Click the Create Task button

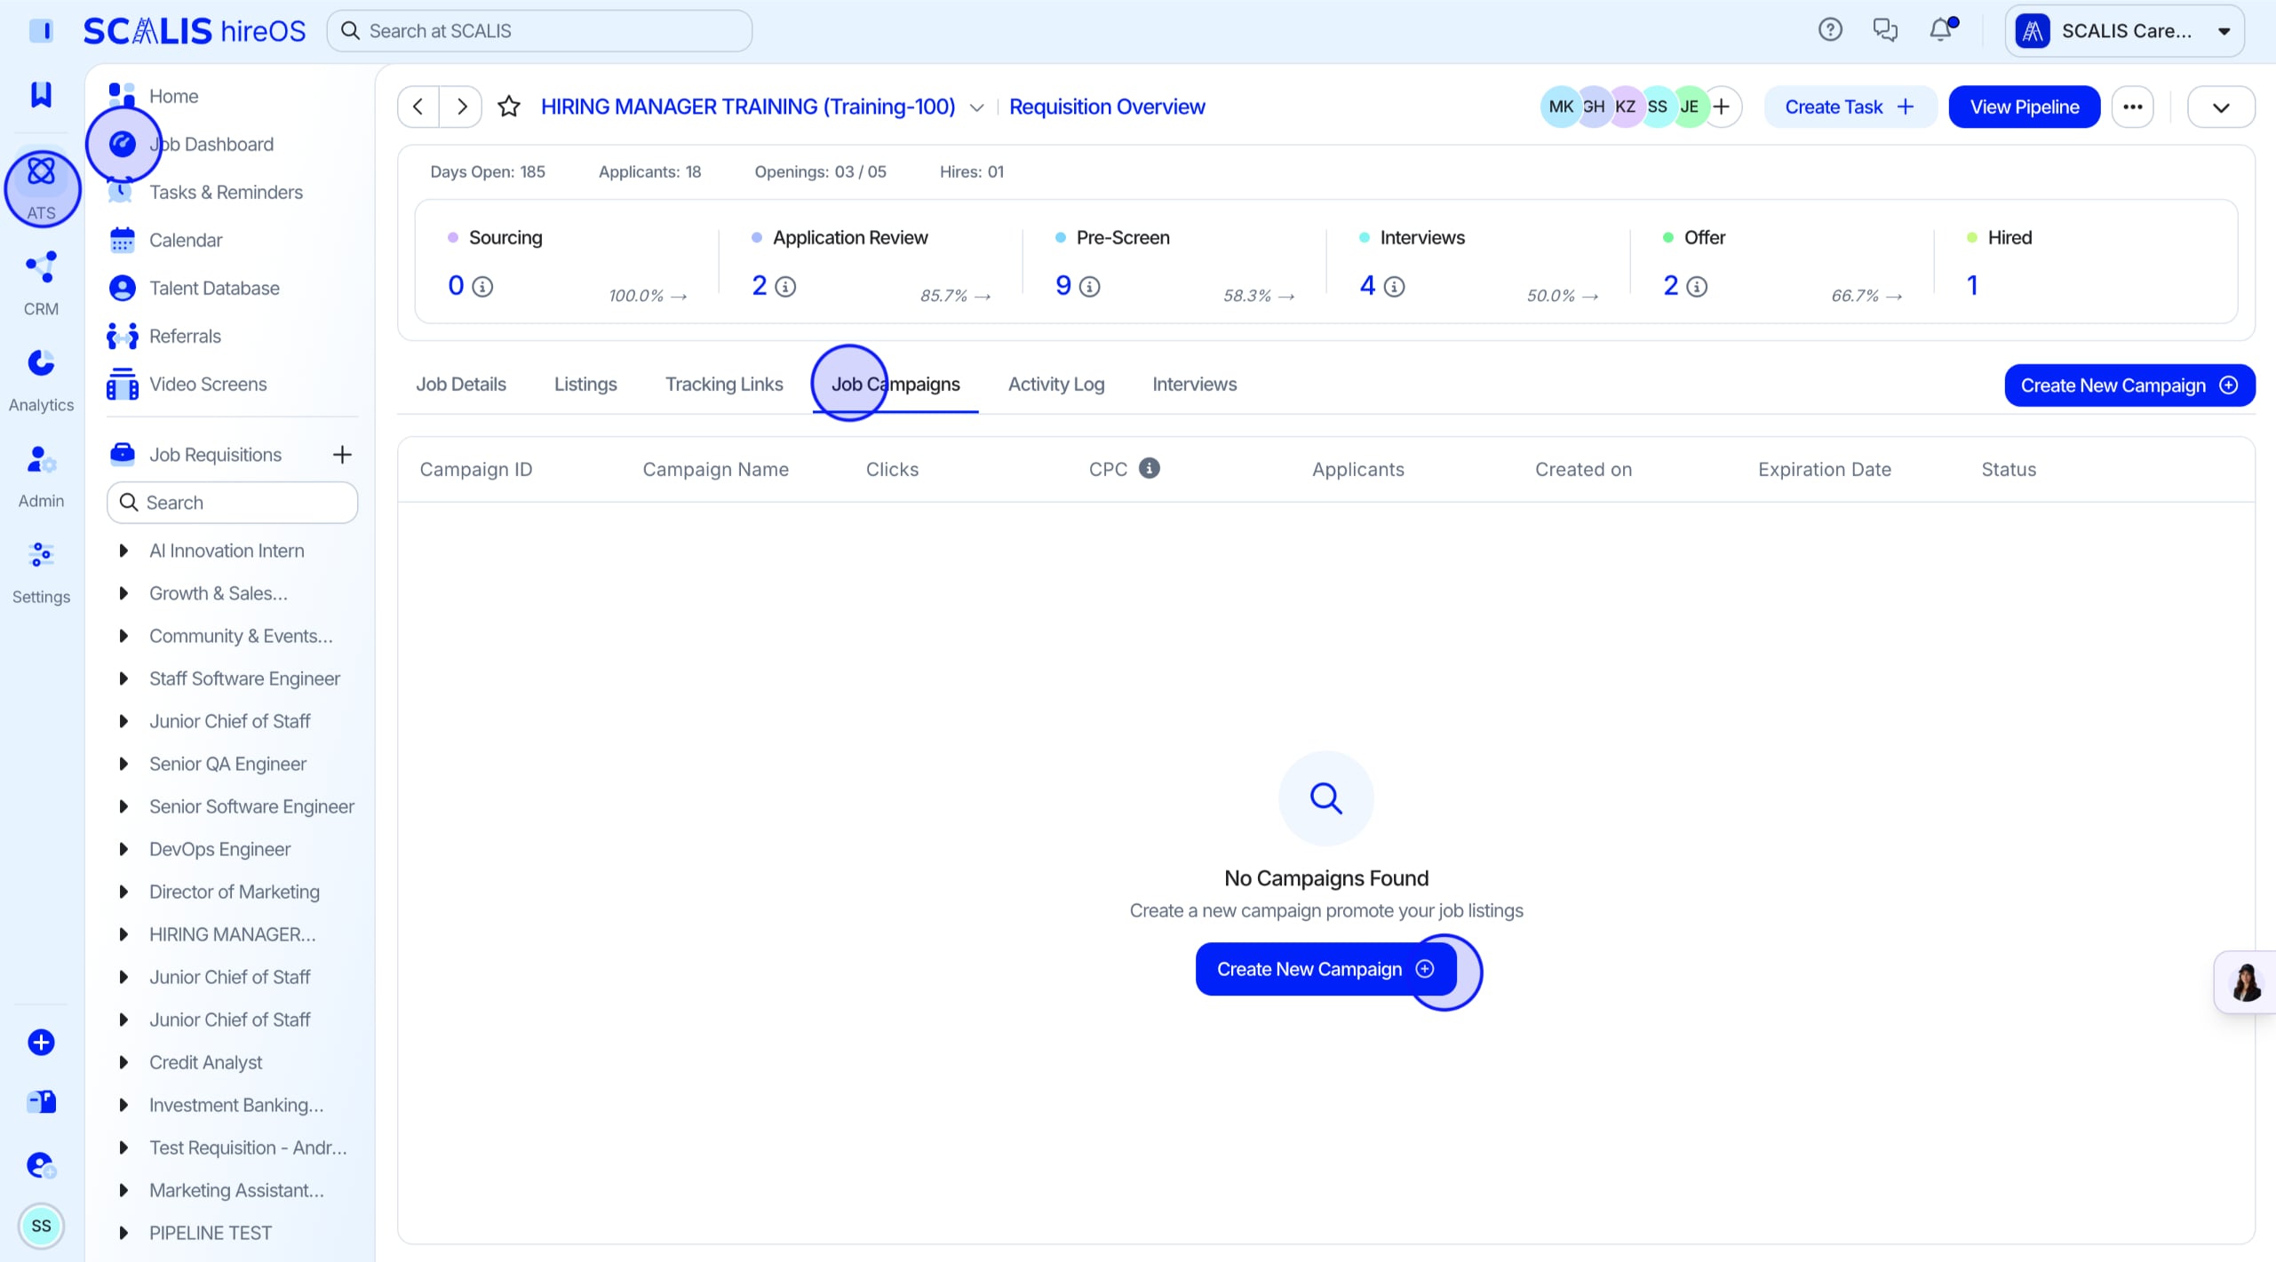[1850, 107]
